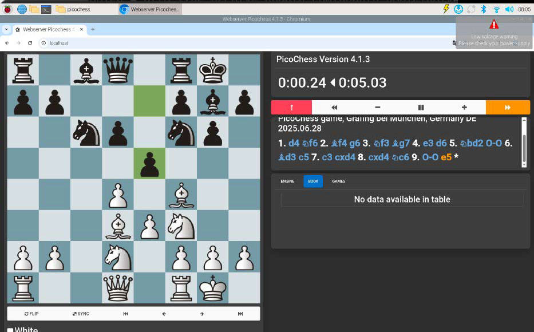534x332 pixels.
Task: Decrease value with the minus control
Action: click(x=377, y=107)
